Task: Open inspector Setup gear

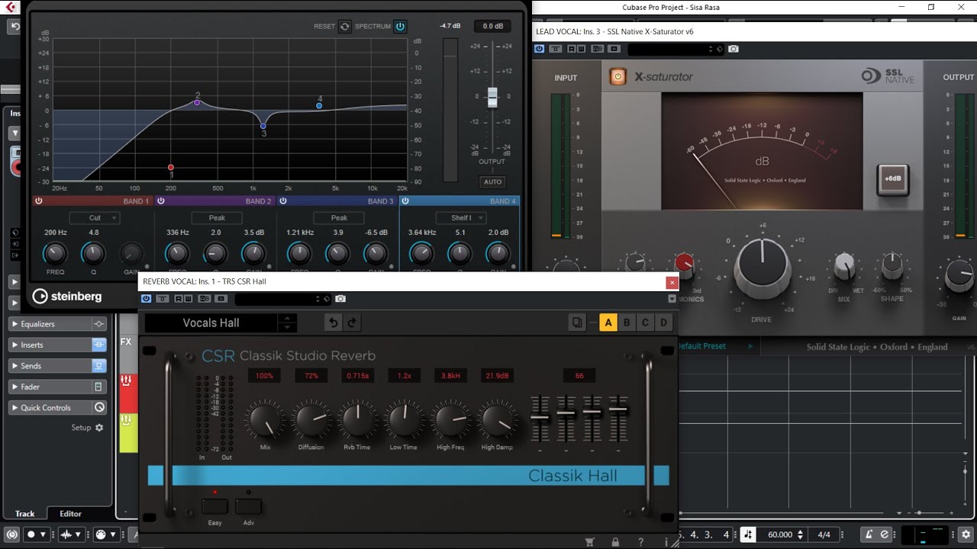Action: click(x=98, y=428)
